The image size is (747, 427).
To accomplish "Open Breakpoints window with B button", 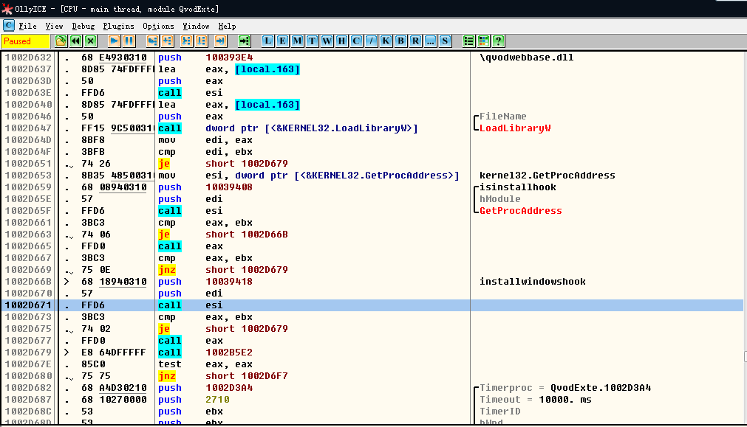I will tap(400, 41).
